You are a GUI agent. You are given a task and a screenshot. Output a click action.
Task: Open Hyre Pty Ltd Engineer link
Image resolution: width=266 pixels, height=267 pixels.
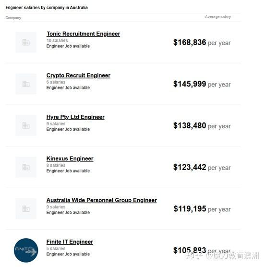coord(75,117)
